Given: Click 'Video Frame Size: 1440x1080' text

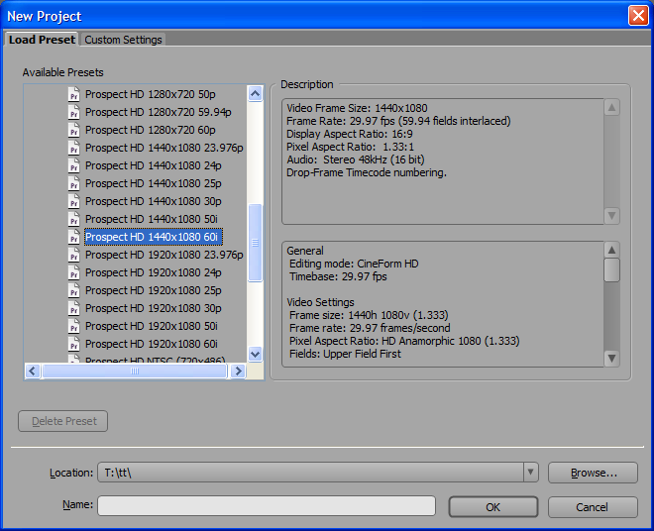Looking at the screenshot, I should click(x=357, y=108).
